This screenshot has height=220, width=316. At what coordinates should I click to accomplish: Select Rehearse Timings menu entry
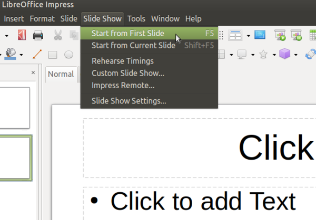(x=149, y=61)
